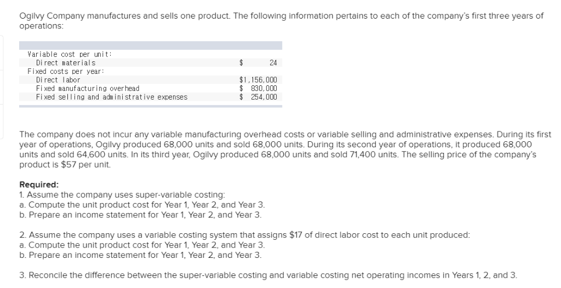
Task: Click the paragraph starting 'The company does not incur'
Action: pos(285,149)
